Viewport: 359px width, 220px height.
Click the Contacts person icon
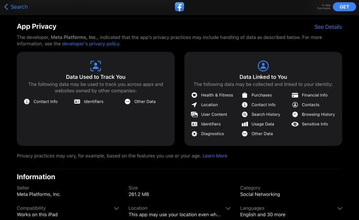(295, 105)
